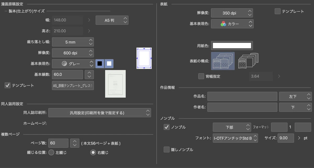Click the ホームページ label
The height and width of the screenshot is (168, 314).
(35, 123)
